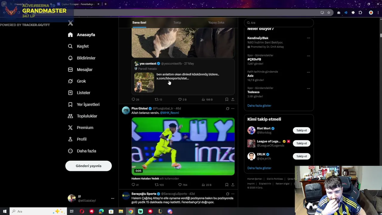Click Windows taskbar Ara search box

(x=38, y=211)
